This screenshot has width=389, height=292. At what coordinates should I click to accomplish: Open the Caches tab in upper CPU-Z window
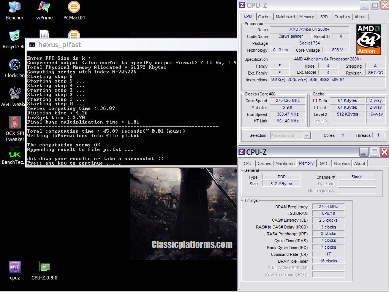(265, 17)
